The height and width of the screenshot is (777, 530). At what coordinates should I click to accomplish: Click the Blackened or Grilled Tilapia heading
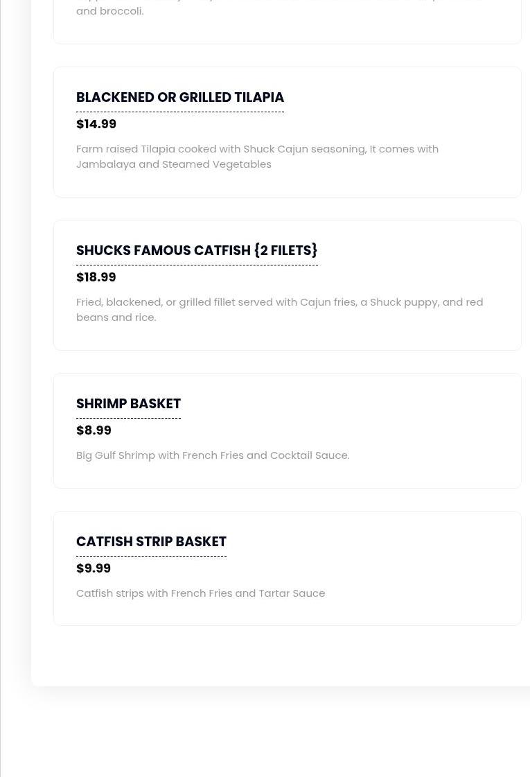180,97
